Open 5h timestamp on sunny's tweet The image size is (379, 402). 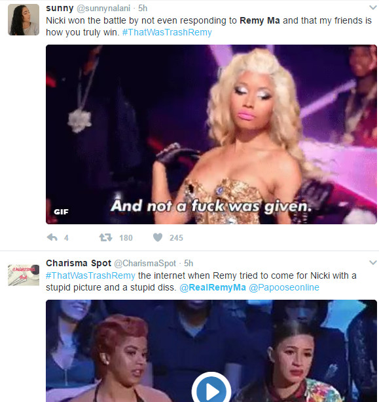(x=143, y=9)
